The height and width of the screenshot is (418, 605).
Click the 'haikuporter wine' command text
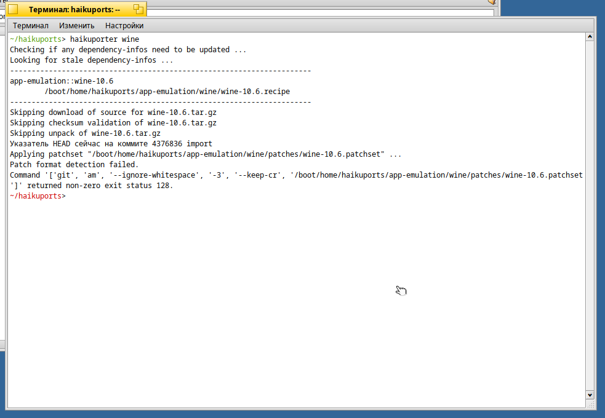105,39
